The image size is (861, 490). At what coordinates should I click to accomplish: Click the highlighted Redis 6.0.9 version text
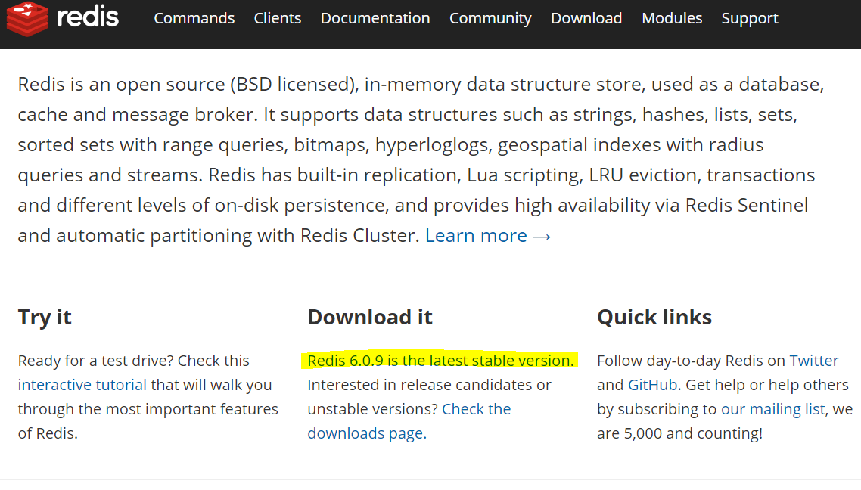tap(441, 360)
